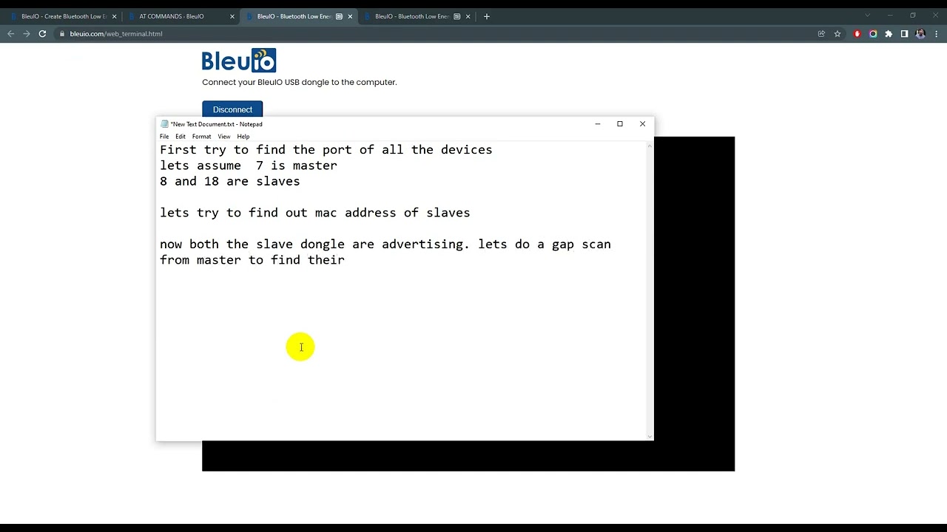This screenshot has height=532, width=947.
Task: Click the Notepad title bar icon
Action: [164, 124]
